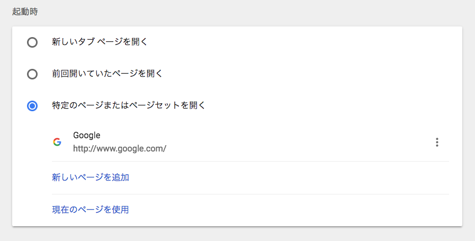Screen dimensions: 475x241
Task: Select the 新しいタブ ページを開く radio button
Action: pos(32,42)
